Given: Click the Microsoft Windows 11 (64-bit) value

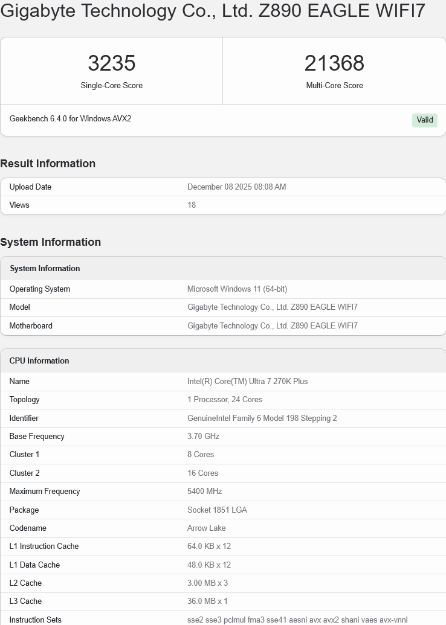Looking at the screenshot, I should [x=237, y=289].
